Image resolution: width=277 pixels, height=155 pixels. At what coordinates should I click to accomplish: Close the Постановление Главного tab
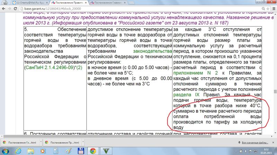coord(125,3)
